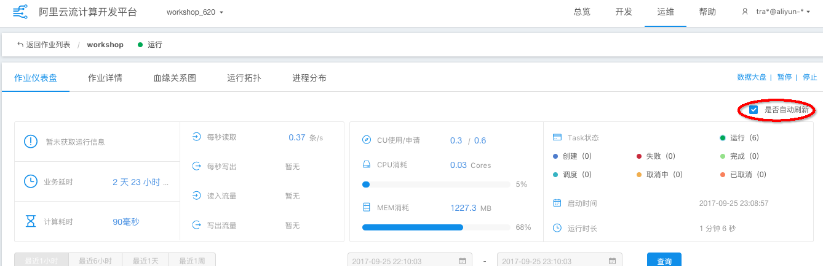Click the MEM消耗 icon
This screenshot has height=266, width=823.
367,208
